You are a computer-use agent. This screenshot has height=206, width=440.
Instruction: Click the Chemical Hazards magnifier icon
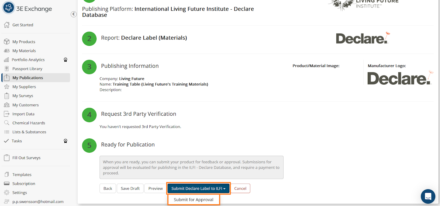[x=7, y=123]
